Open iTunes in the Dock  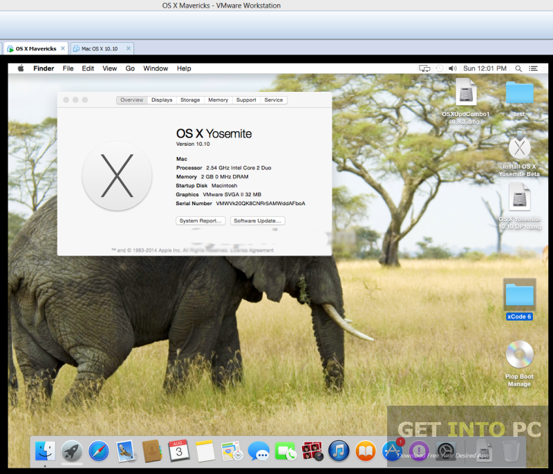pos(339,451)
